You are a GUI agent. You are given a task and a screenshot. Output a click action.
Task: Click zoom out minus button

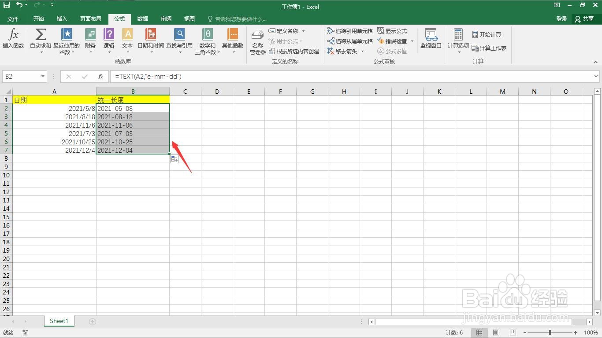pyautogui.click(x=525, y=333)
